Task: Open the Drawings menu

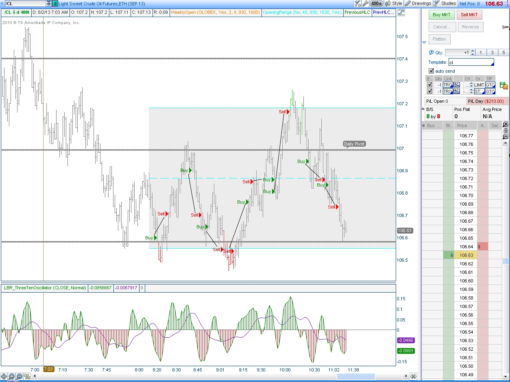Action: (x=418, y=3)
